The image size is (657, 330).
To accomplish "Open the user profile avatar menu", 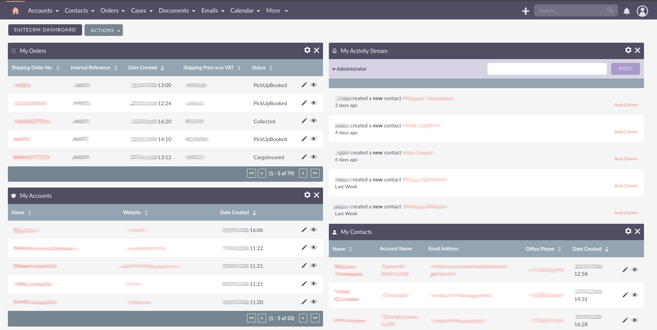I will (x=642, y=11).
